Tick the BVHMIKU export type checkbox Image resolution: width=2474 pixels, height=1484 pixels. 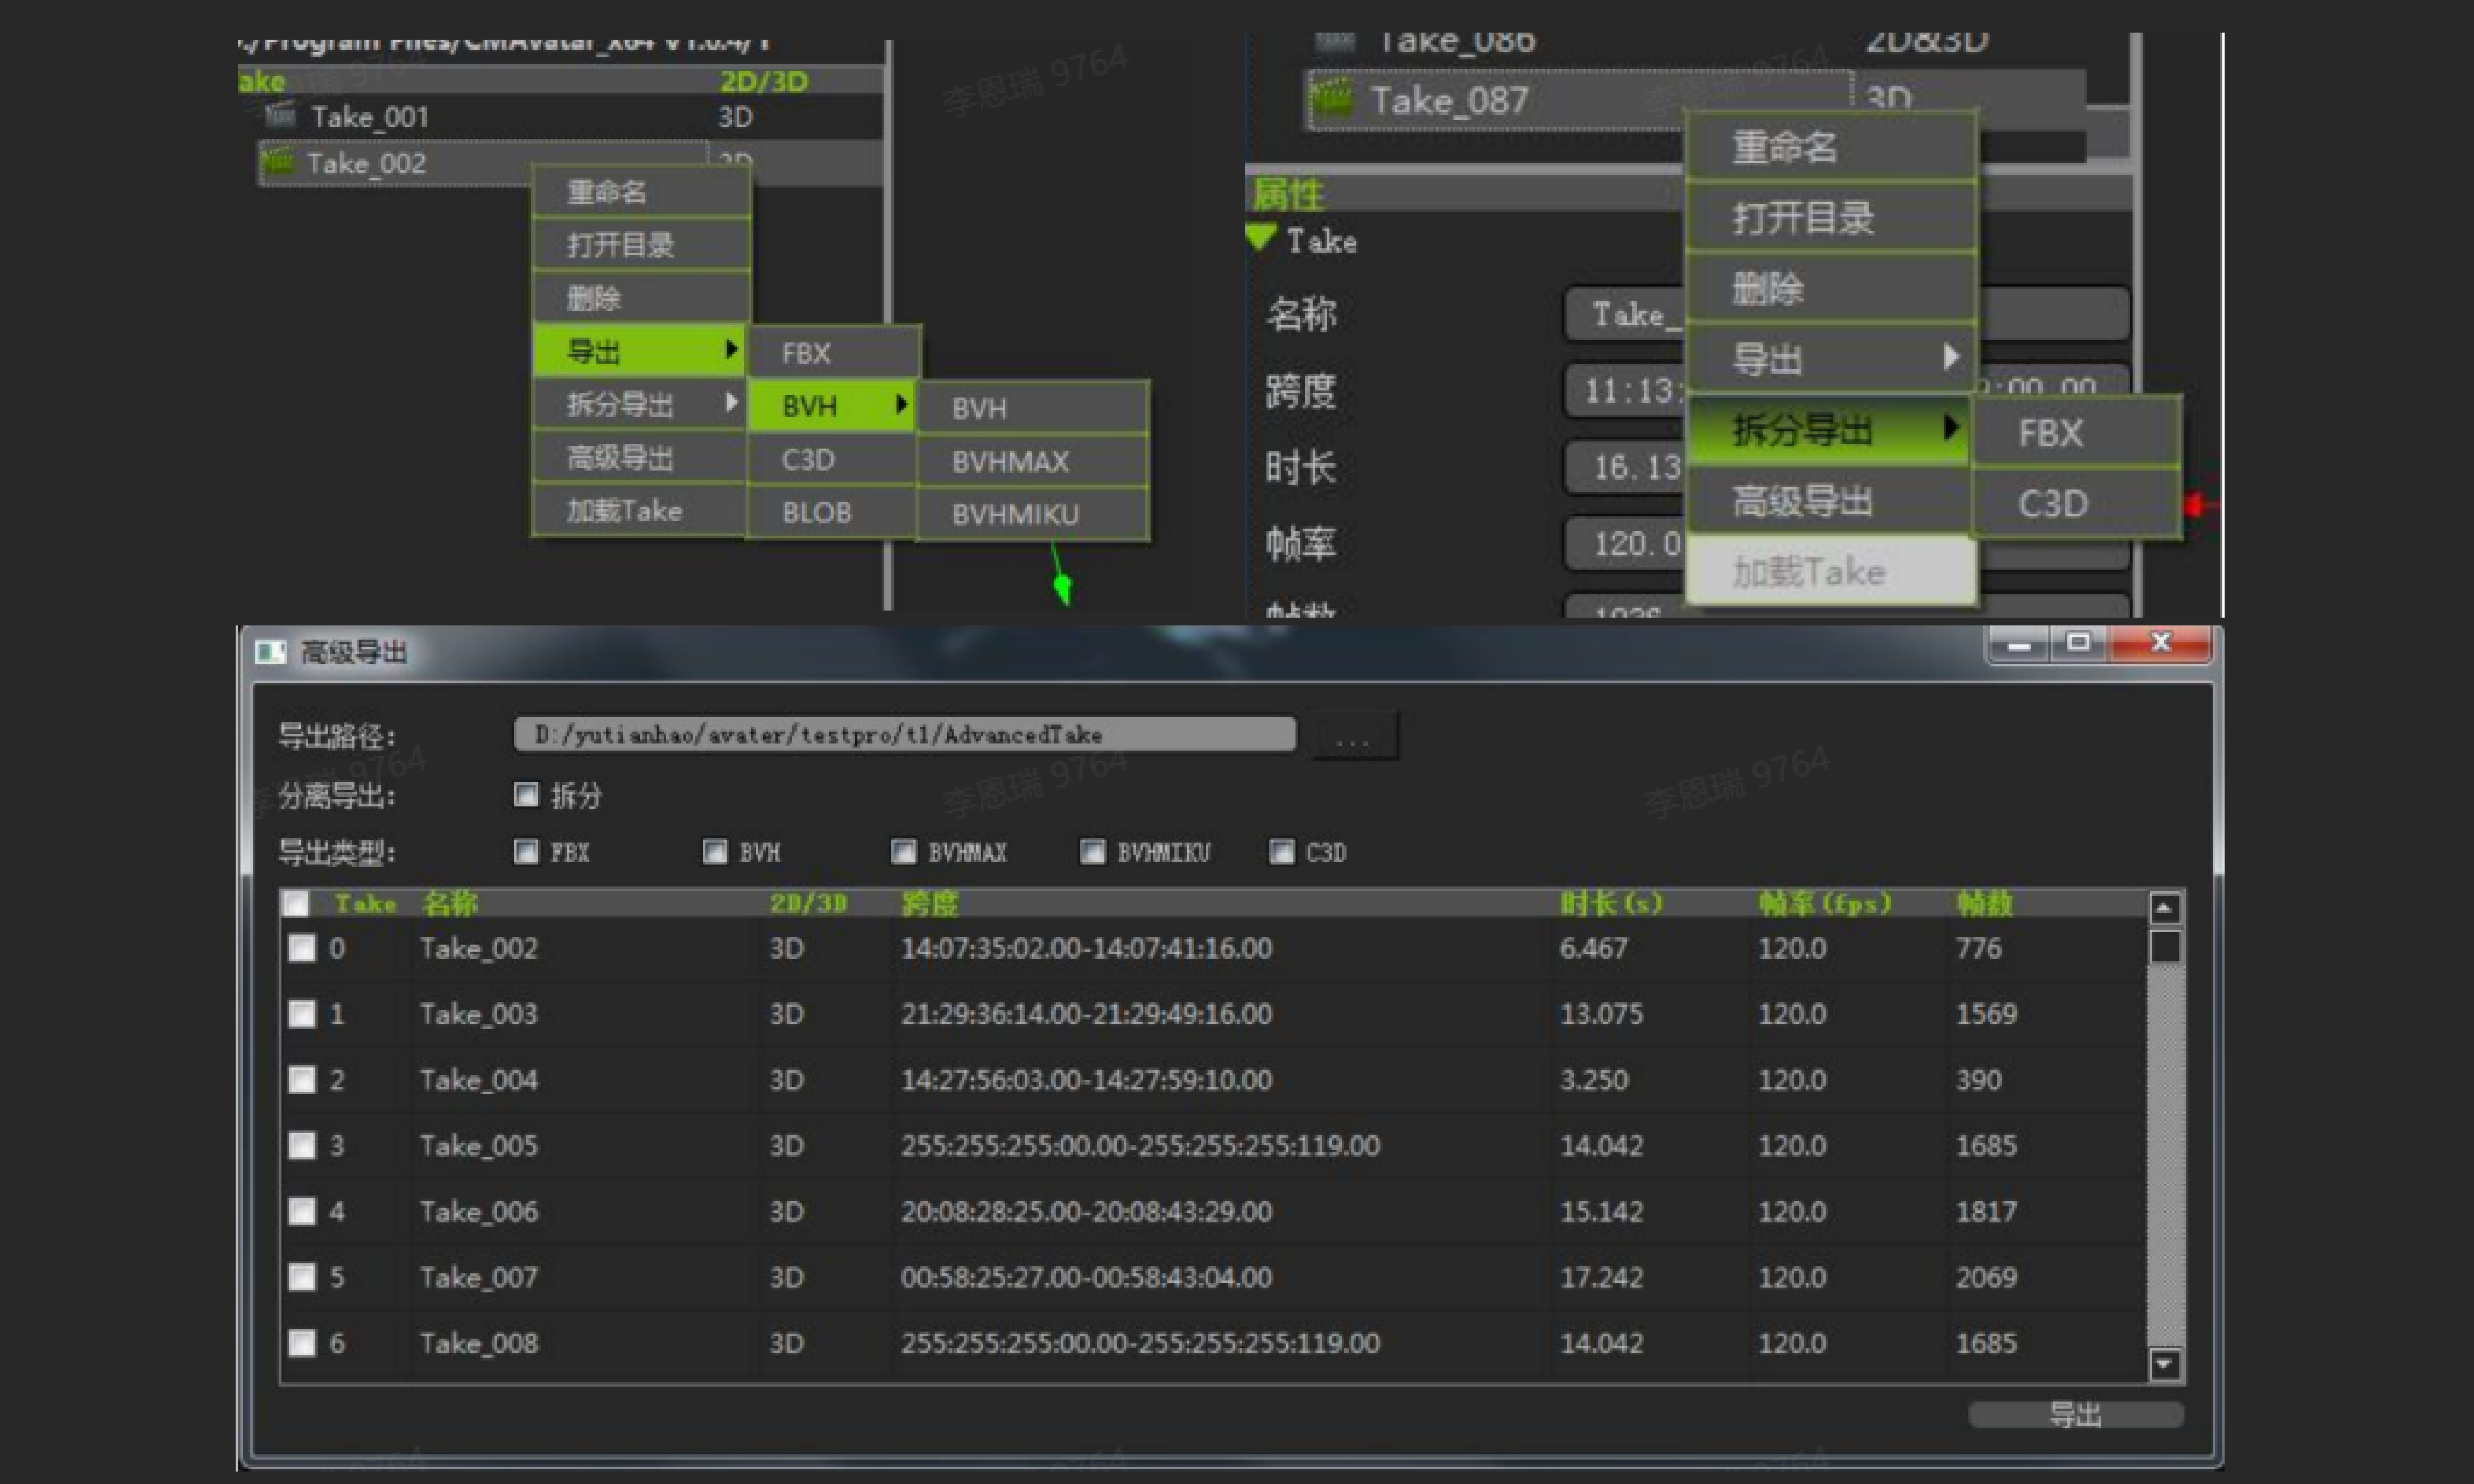click(1092, 852)
